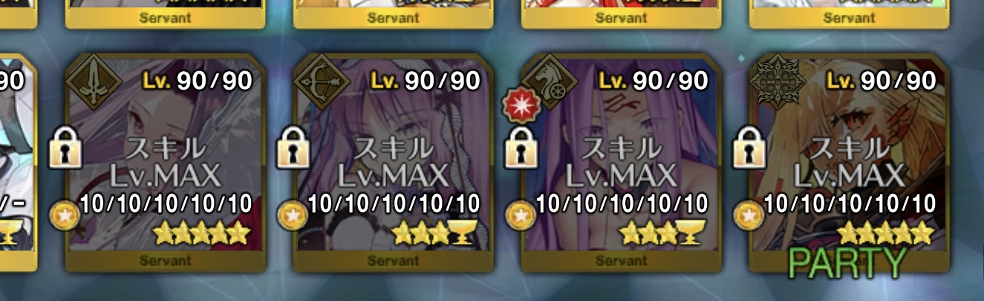This screenshot has height=301, width=984.
Task: Toggle the lock on the Saber servant
Action: point(66,146)
